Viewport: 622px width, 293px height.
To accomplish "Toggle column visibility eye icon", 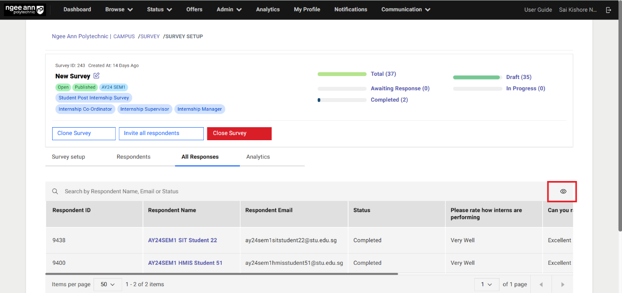I will click(563, 191).
